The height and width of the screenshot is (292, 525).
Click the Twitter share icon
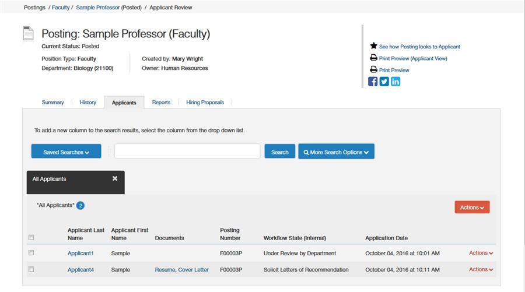point(384,82)
